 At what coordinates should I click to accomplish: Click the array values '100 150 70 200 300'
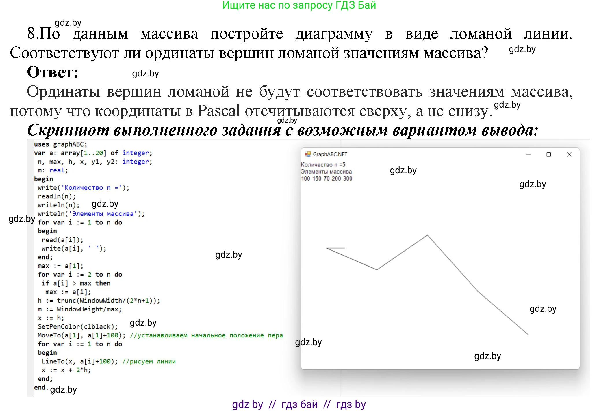tap(326, 178)
